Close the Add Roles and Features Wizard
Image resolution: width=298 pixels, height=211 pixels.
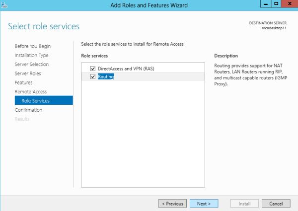289,4
